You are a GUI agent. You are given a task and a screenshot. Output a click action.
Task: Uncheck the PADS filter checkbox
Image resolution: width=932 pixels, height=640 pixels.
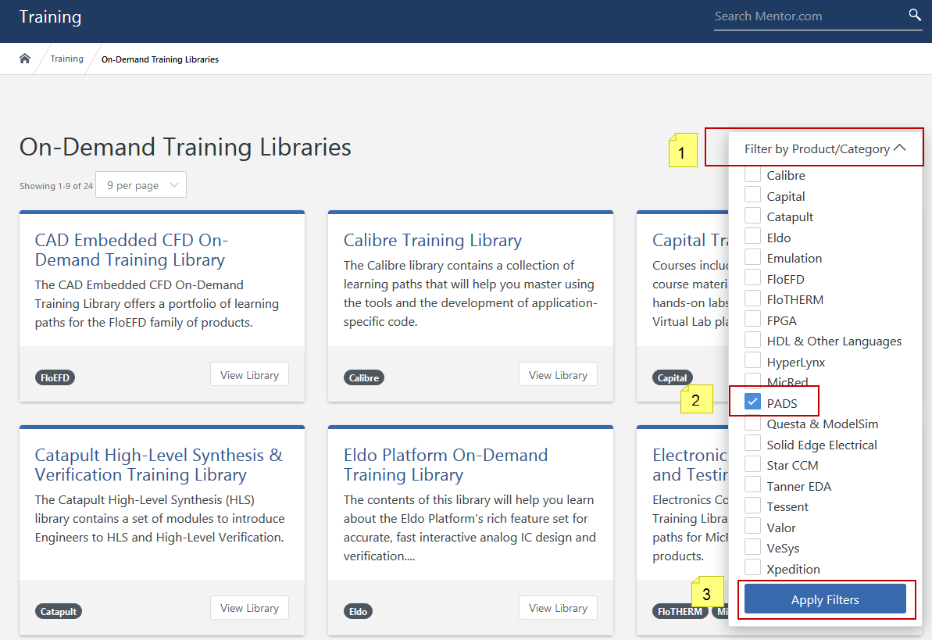coord(752,402)
